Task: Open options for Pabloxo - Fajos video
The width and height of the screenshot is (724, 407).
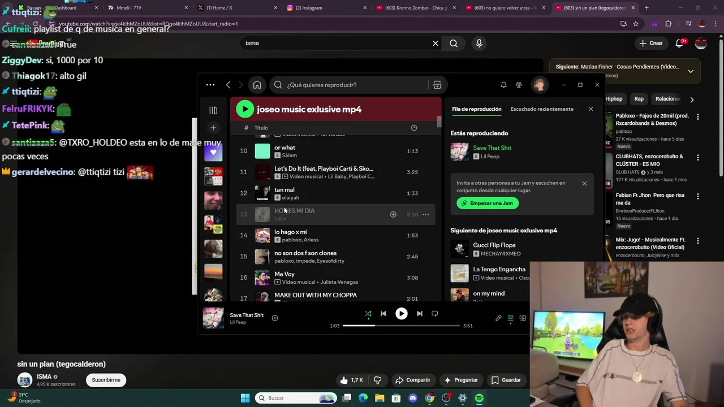Action: tap(697, 117)
